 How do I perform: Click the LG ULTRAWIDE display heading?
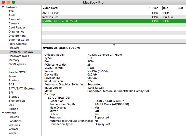59,98
